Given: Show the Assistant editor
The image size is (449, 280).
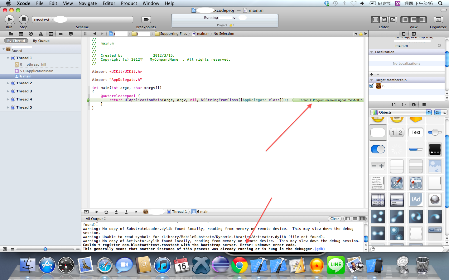Looking at the screenshot, I should [x=384, y=20].
